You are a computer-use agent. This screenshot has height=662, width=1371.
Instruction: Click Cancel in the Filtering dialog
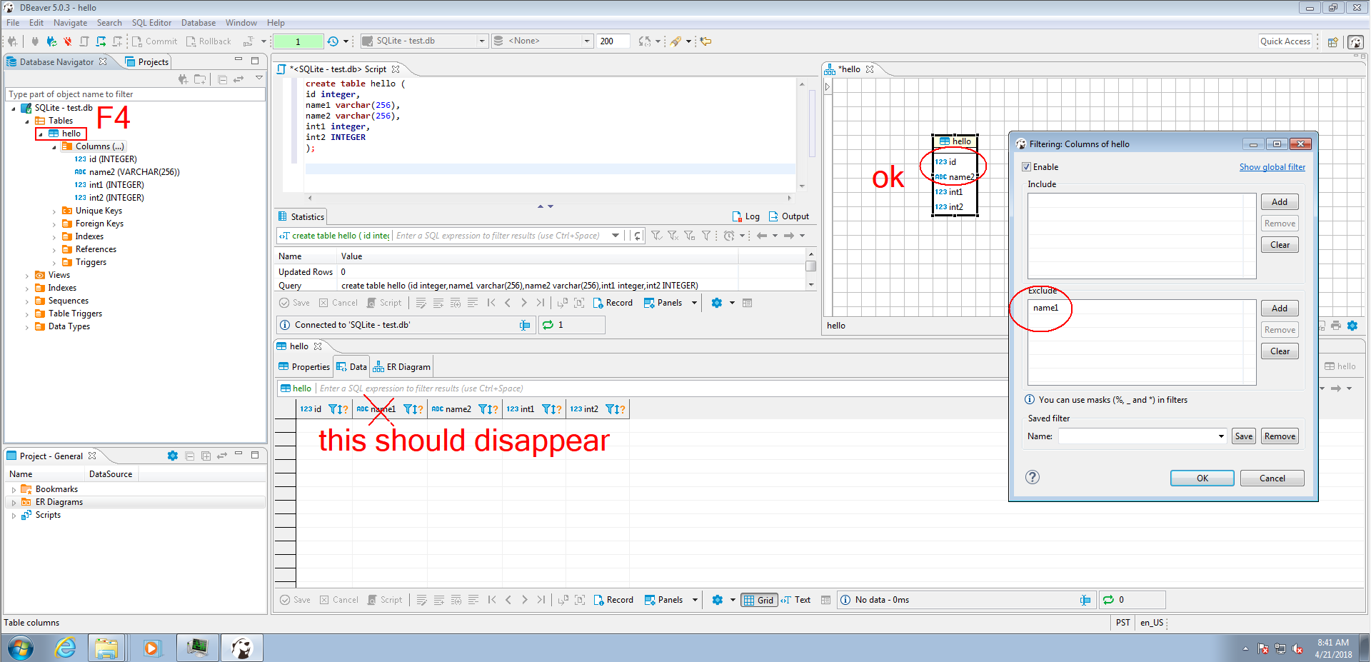[x=1272, y=478]
